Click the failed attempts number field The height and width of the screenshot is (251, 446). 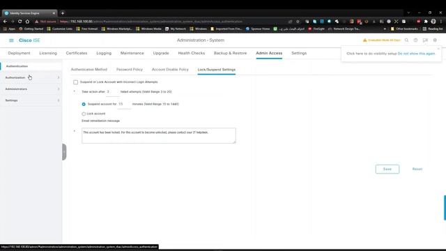112,92
